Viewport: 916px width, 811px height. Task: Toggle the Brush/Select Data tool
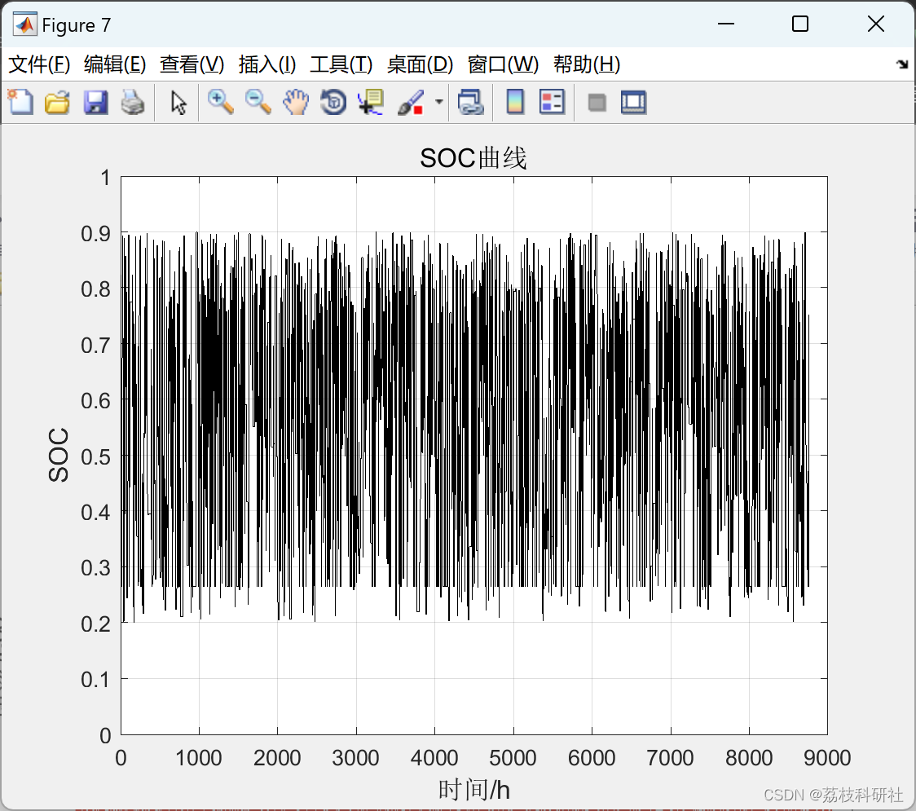411,102
